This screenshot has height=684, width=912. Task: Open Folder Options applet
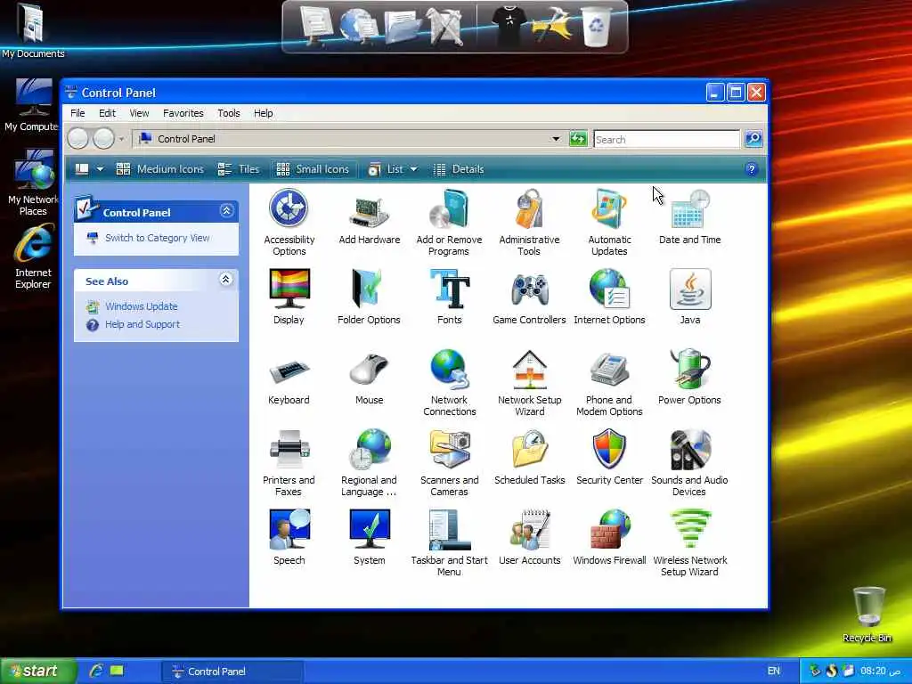[x=369, y=297]
